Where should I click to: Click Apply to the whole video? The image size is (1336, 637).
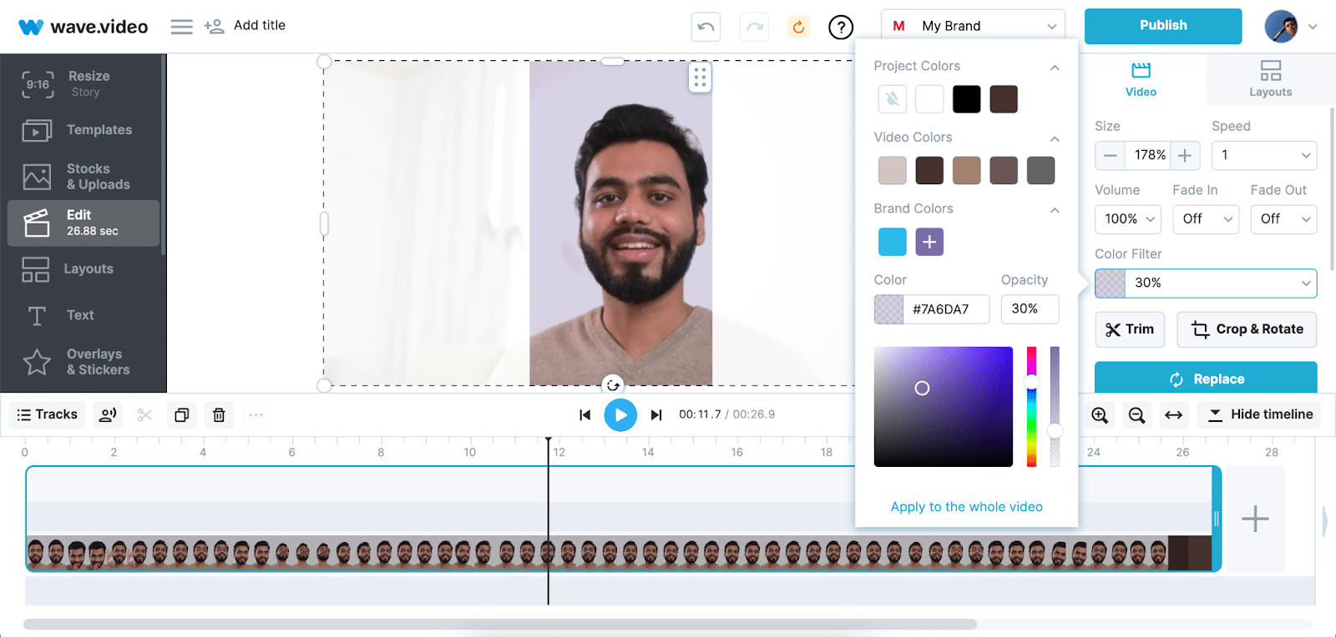(x=966, y=507)
